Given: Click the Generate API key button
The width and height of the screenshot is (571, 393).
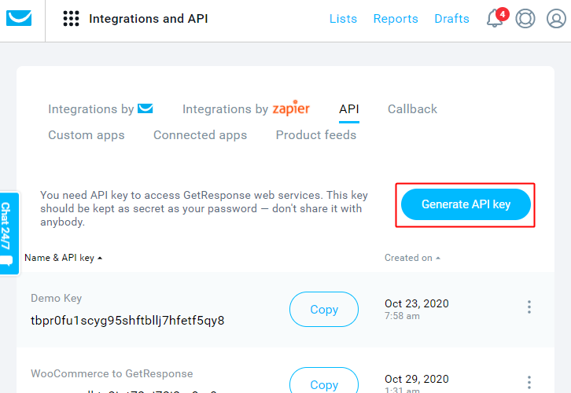Looking at the screenshot, I should pos(466,204).
